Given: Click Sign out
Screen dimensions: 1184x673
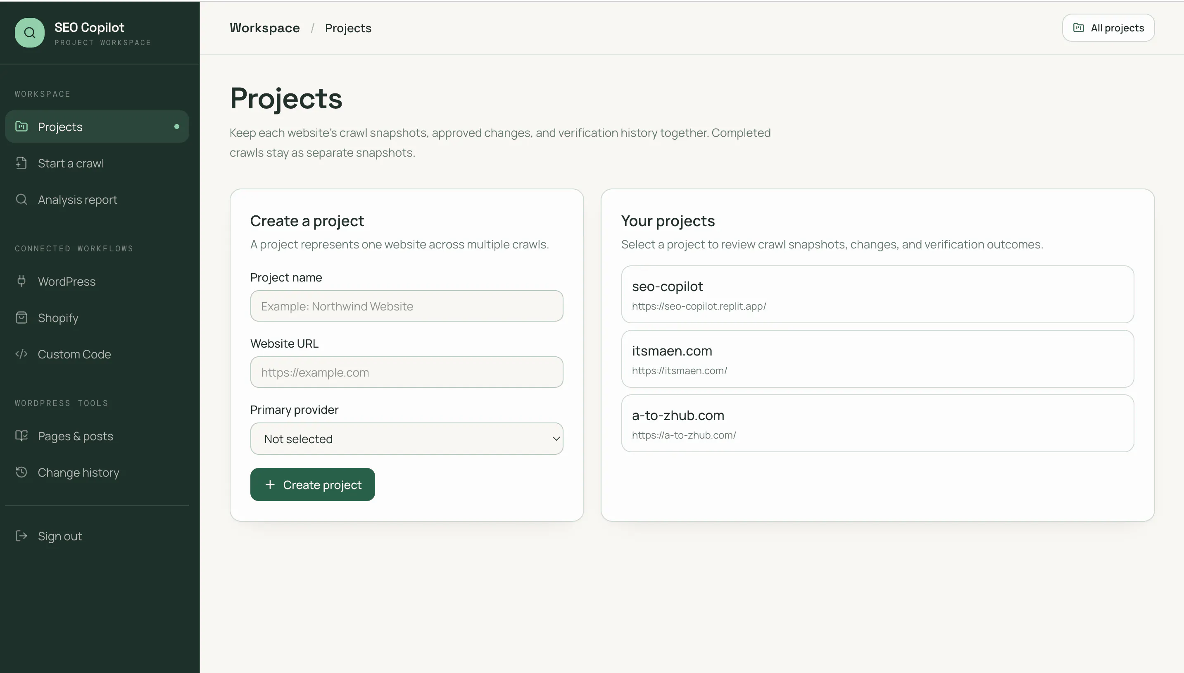Looking at the screenshot, I should pyautogui.click(x=97, y=536).
